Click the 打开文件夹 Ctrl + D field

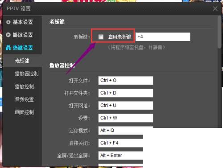click(126, 93)
